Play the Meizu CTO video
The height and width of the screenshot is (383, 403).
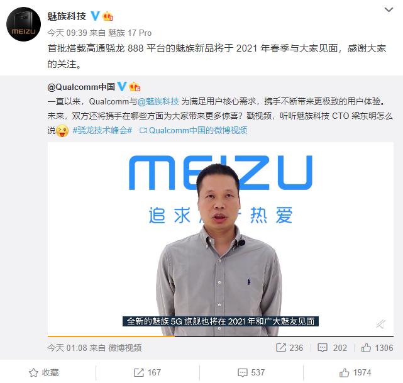coord(221,239)
